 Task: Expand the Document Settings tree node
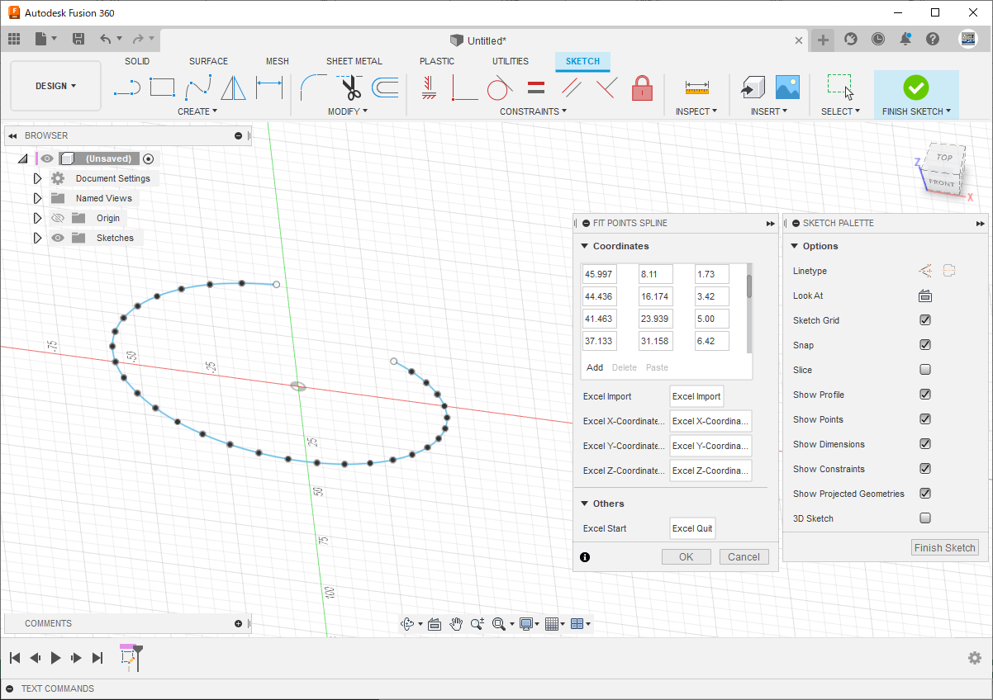(37, 178)
